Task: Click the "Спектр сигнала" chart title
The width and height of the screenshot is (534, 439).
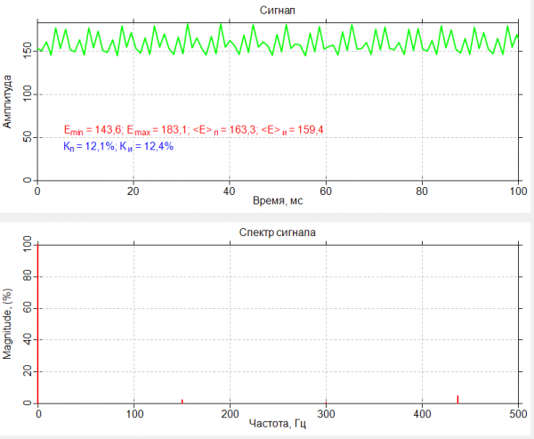Action: 278,232
